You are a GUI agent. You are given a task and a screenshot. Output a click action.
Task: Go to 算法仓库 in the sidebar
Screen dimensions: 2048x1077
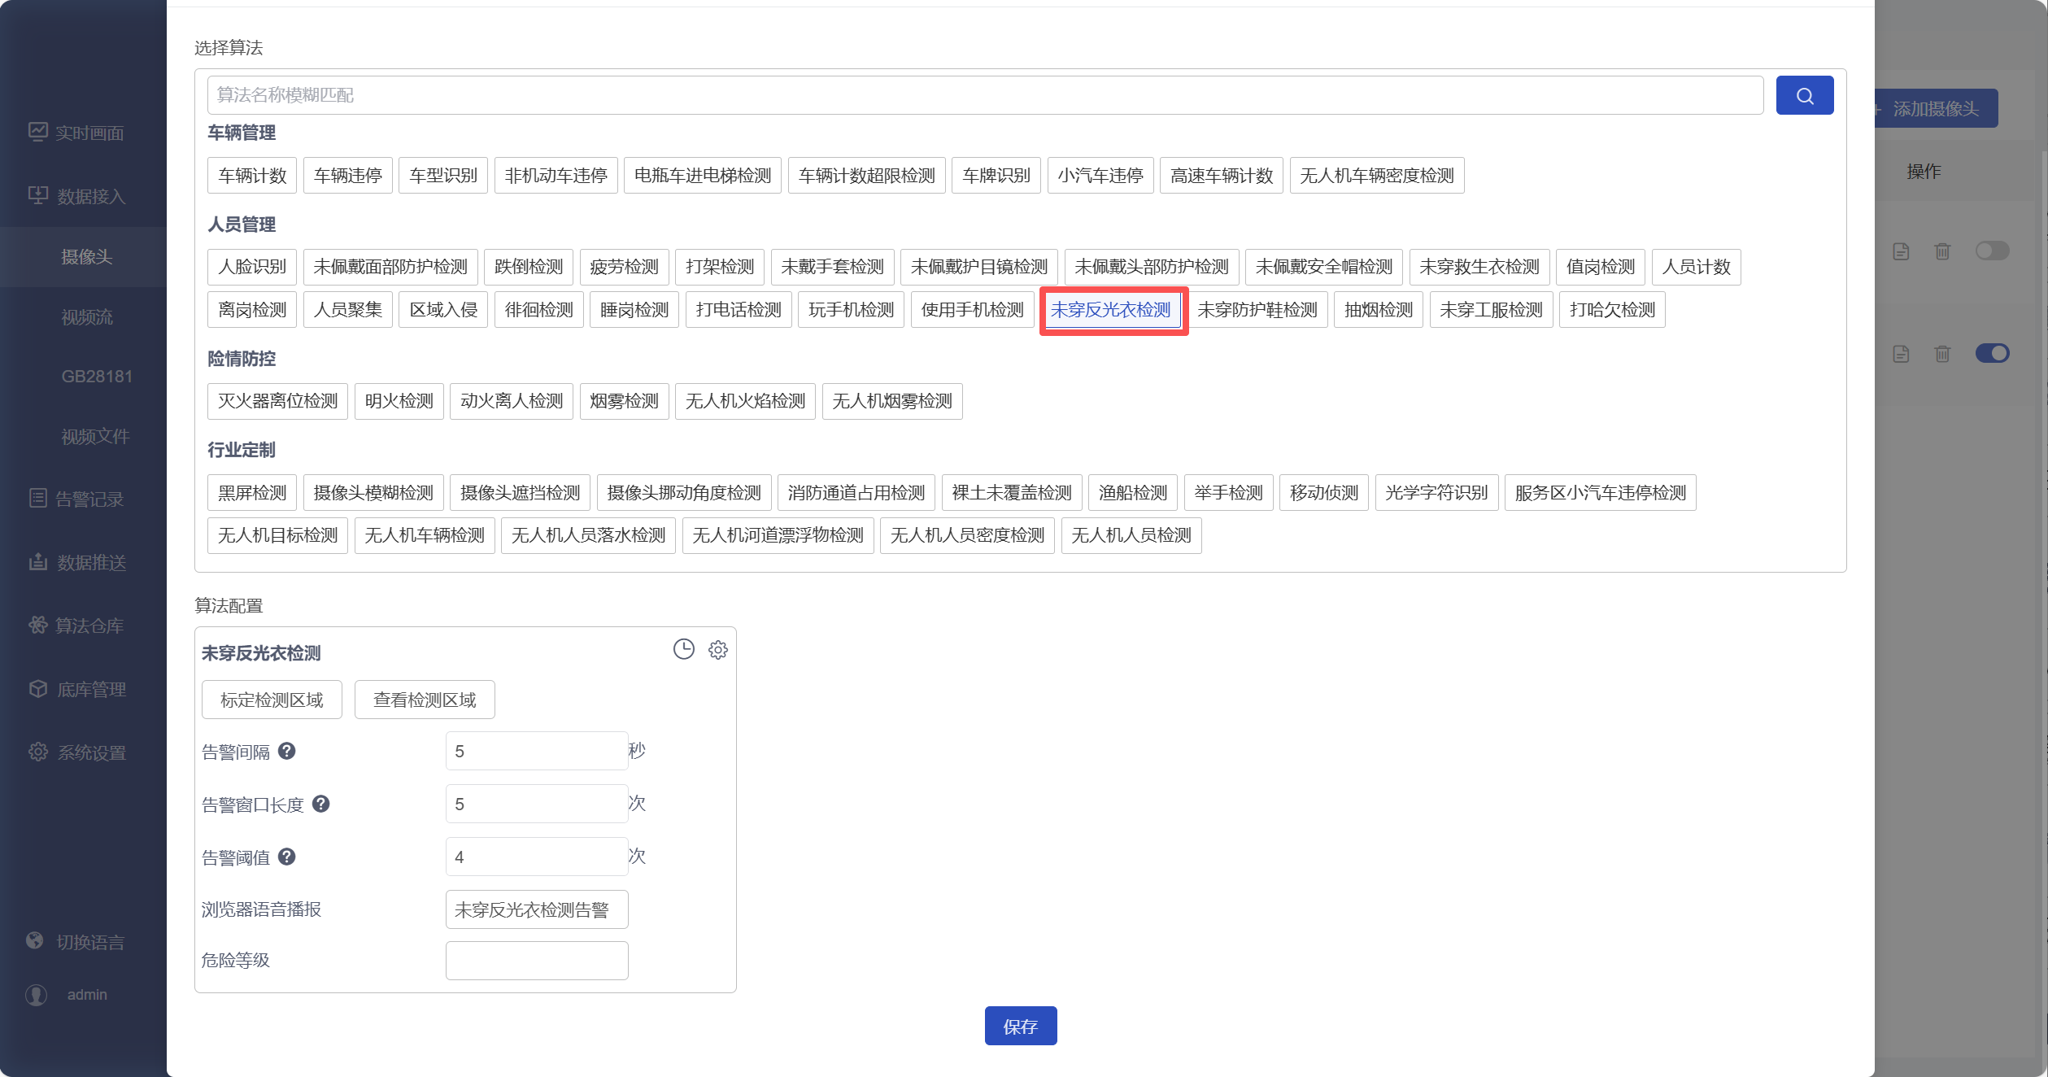(x=89, y=626)
